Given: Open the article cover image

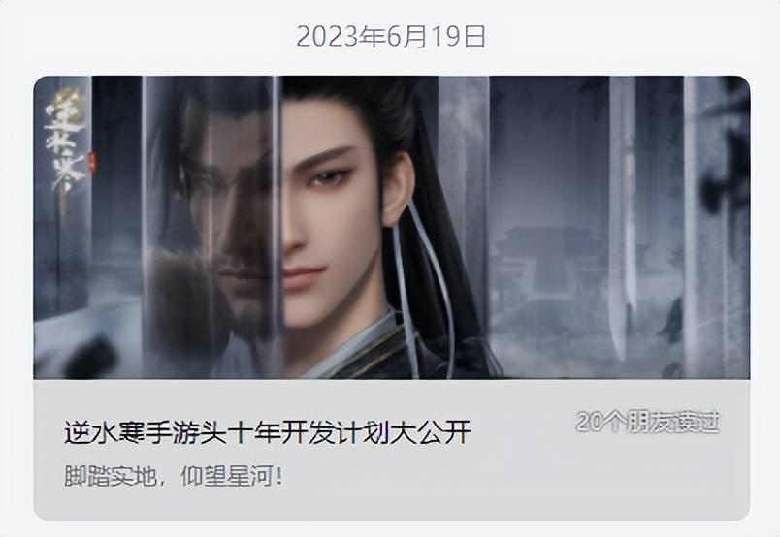Looking at the screenshot, I should (x=392, y=227).
